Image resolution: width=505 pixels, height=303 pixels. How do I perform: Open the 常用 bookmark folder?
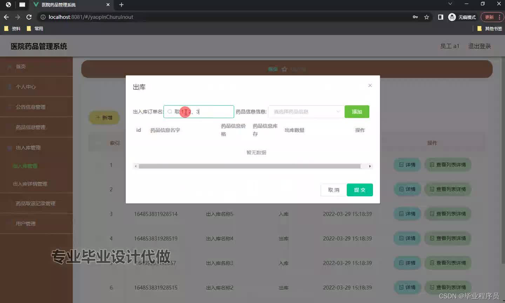[35, 29]
